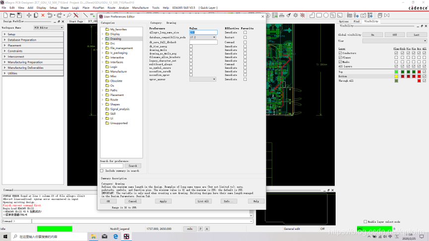Screen dimensions: 429x241
Task: Click the red Delete X icon
Action: (43, 15)
